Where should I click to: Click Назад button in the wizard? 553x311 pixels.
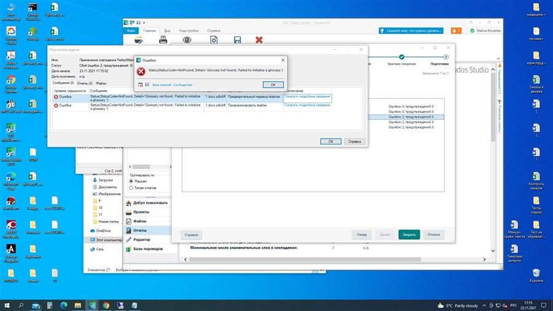(361, 235)
